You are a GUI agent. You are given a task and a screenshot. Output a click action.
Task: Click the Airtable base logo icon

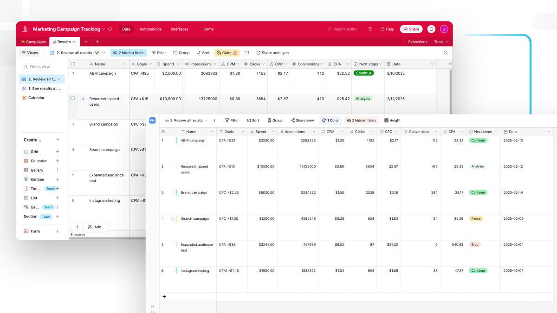coord(25,29)
